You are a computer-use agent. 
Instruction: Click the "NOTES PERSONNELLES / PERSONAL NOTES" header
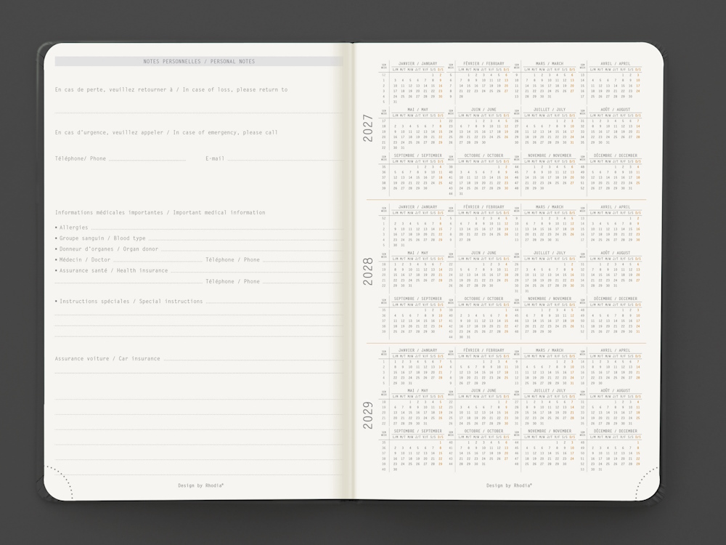point(199,61)
